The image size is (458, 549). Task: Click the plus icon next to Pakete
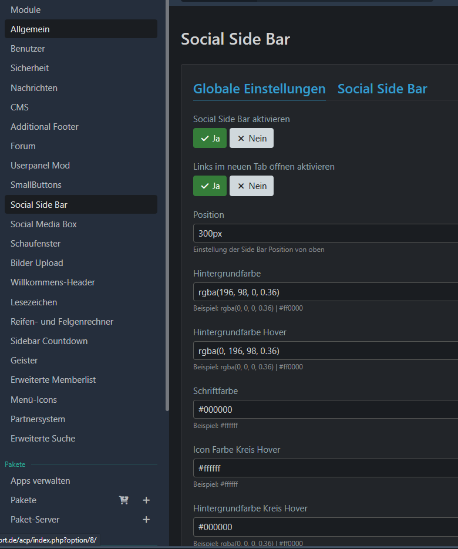tap(146, 500)
